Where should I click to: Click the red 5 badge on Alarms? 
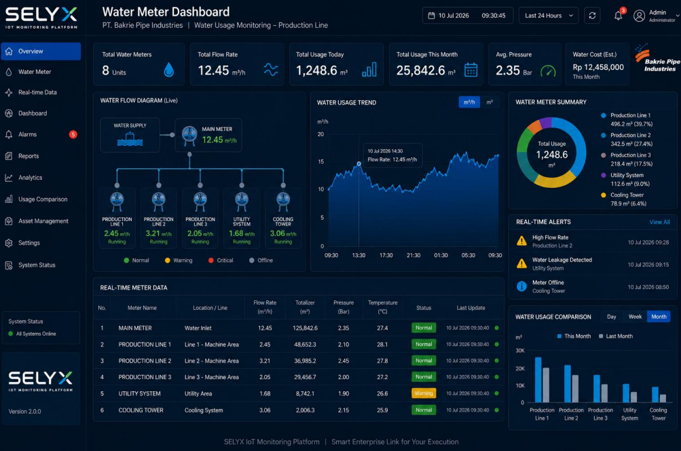tap(73, 134)
